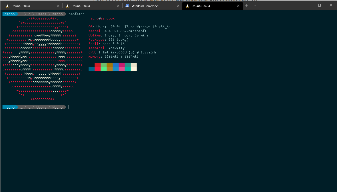Image resolution: width=337 pixels, height=192 pixels.
Task: Open the profile dropdown chevron next to plus
Action: click(x=255, y=6)
